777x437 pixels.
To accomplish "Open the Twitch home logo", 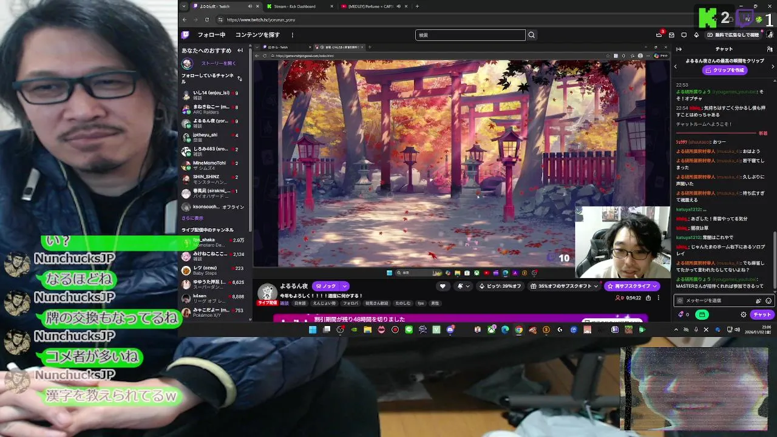I will 186,35.
